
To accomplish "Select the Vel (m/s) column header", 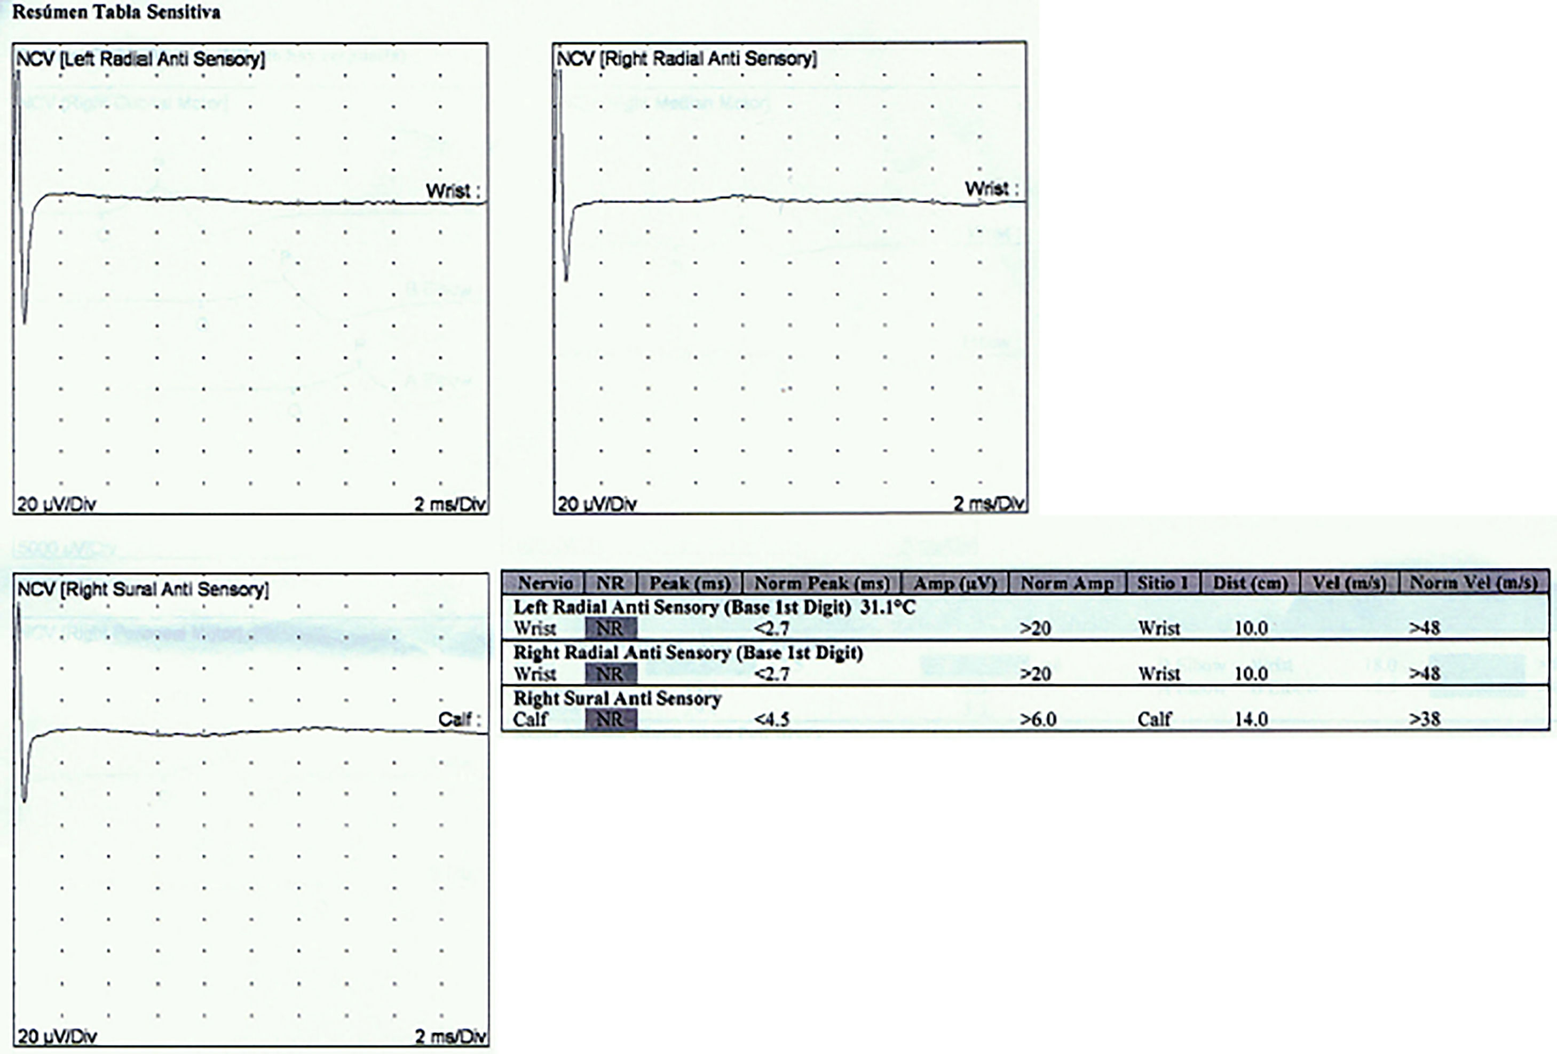I will pyautogui.click(x=1349, y=583).
